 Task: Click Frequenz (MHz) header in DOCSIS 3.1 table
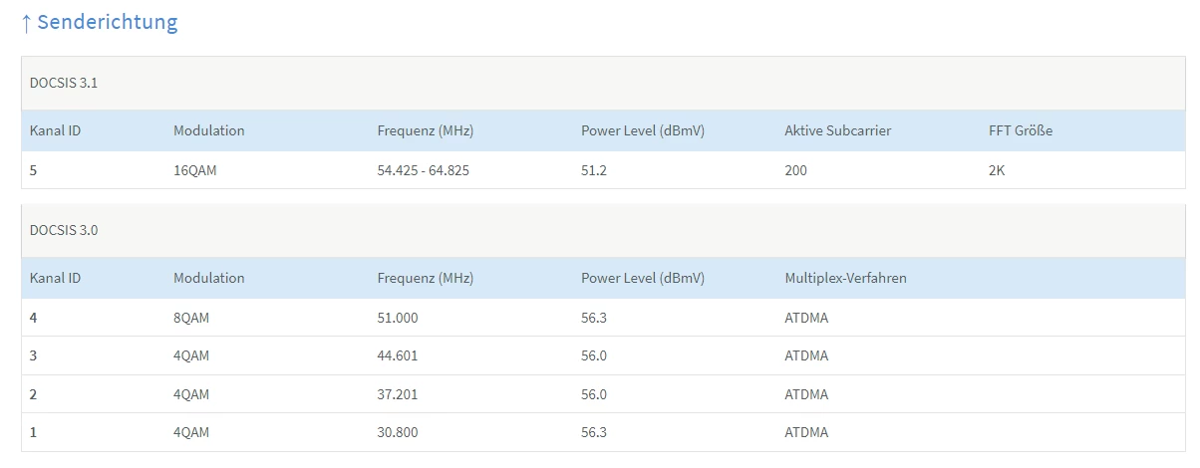[425, 131]
